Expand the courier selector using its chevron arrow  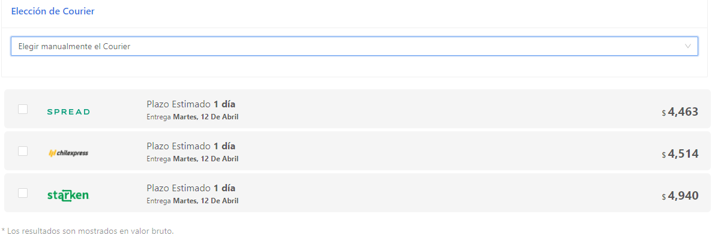(x=688, y=47)
